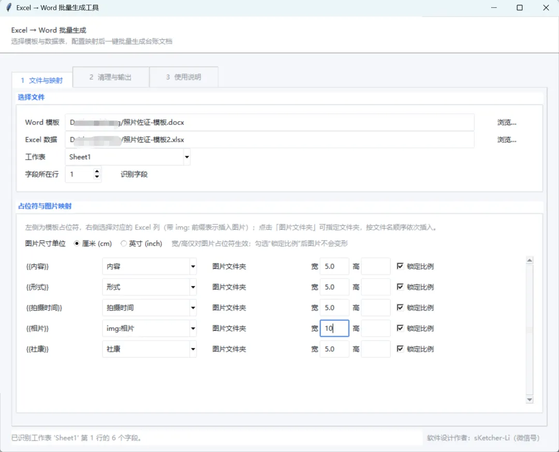Expand the 拍摄时间 column dropdown
The width and height of the screenshot is (559, 452).
pyautogui.click(x=193, y=308)
